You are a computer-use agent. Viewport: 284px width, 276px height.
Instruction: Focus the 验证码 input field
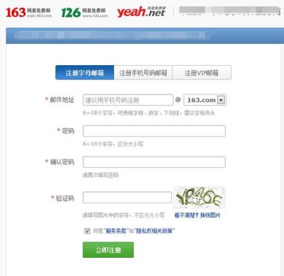(x=127, y=197)
